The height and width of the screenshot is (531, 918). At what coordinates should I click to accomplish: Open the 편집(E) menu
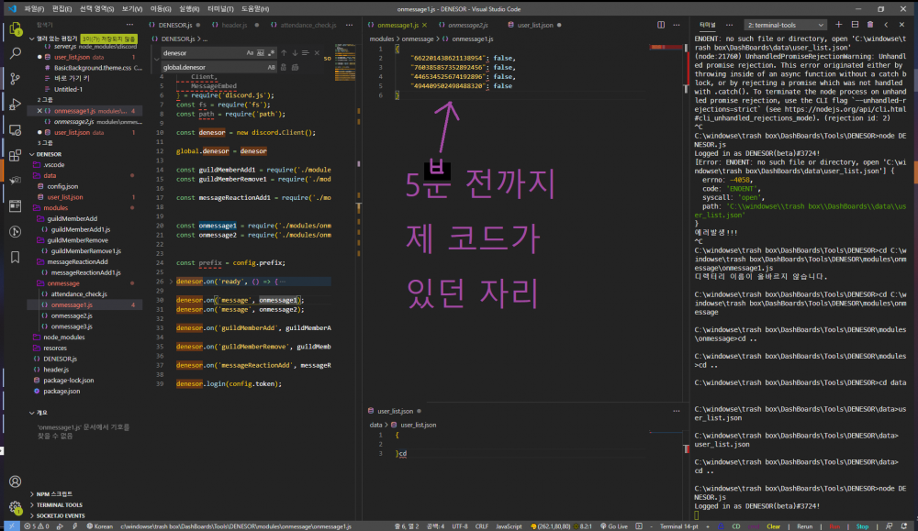click(62, 9)
